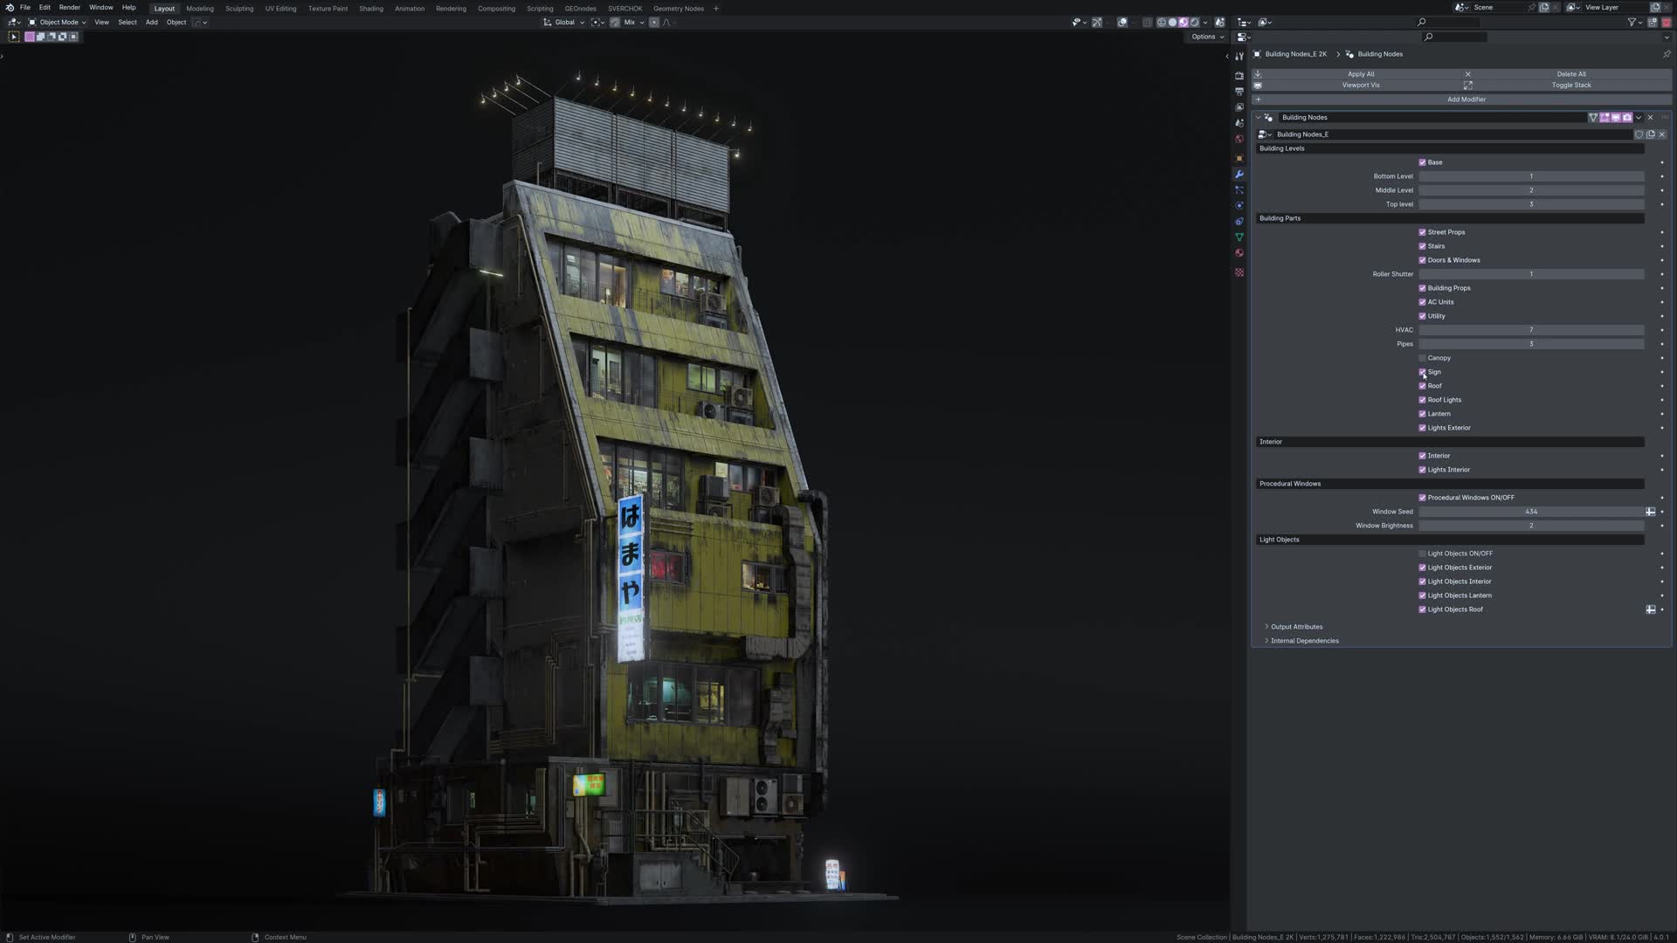Viewport: 1677px width, 943px height.
Task: Disable the Roof Lights checkbox
Action: coord(1422,400)
